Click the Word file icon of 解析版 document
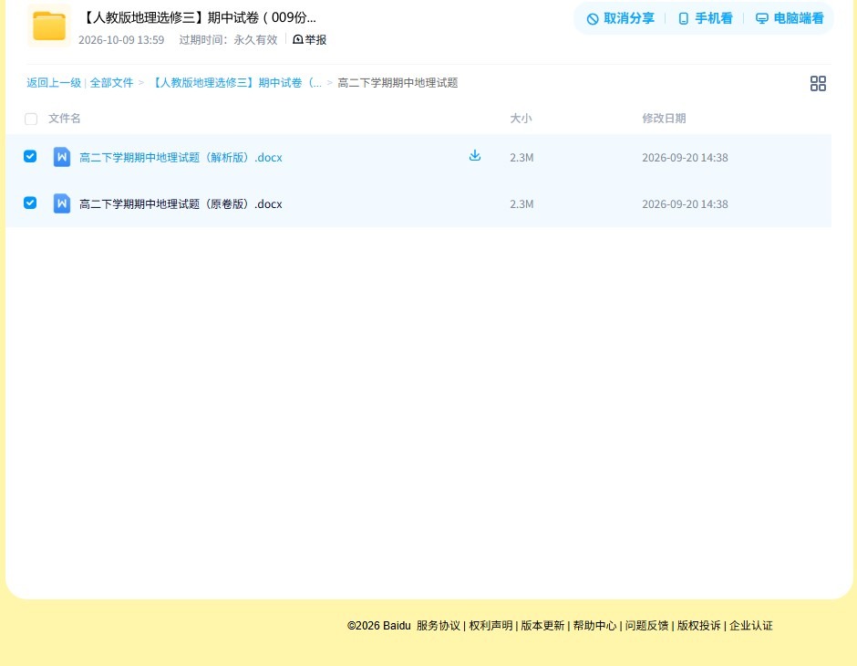The image size is (857, 666). [62, 157]
